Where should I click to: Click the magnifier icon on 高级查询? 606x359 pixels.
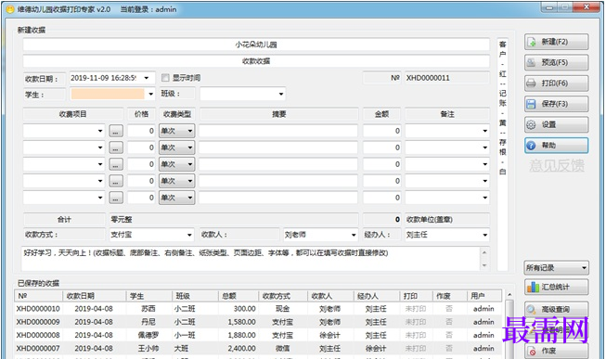pyautogui.click(x=532, y=310)
